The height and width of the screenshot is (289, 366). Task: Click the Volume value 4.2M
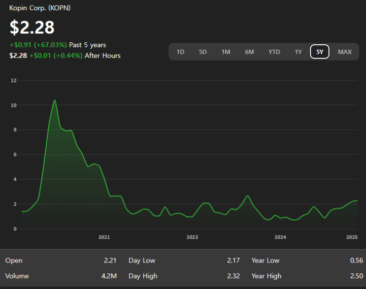109,276
